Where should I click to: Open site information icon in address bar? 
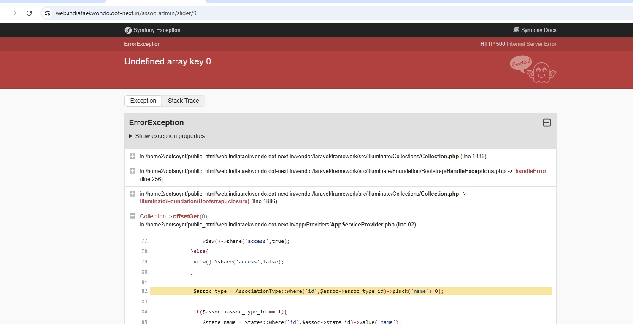(47, 13)
